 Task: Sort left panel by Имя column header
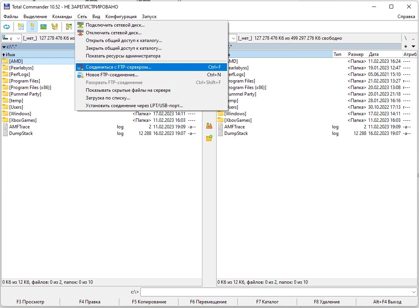click(38, 54)
